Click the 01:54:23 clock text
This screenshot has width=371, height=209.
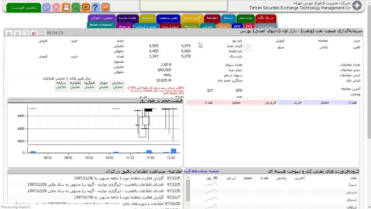55,33
